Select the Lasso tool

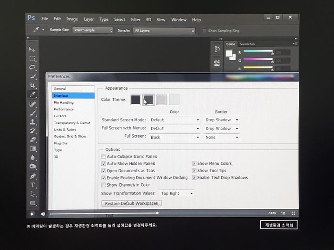[x=32, y=68]
